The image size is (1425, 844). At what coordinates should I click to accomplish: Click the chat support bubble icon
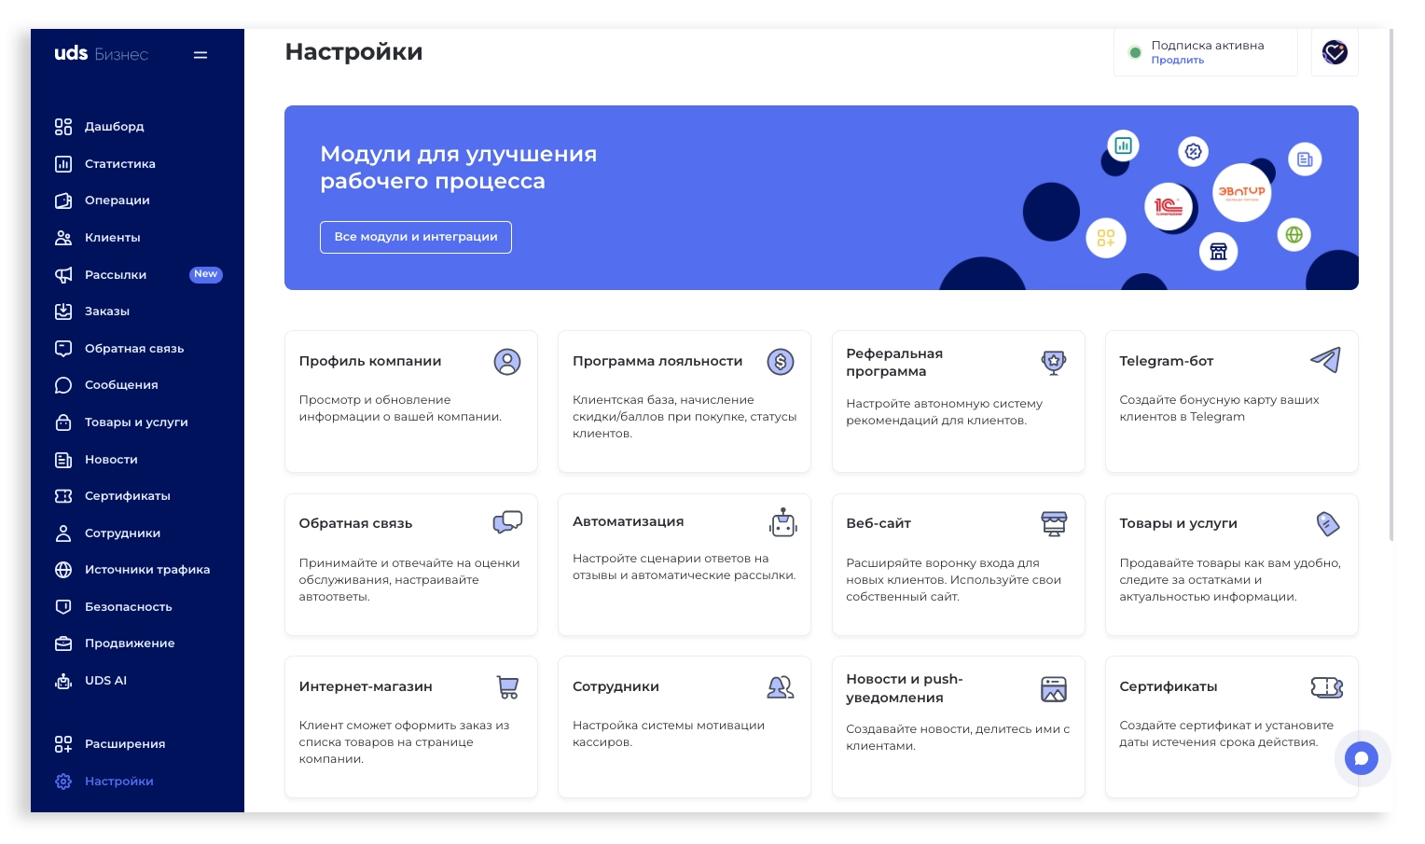tap(1361, 758)
